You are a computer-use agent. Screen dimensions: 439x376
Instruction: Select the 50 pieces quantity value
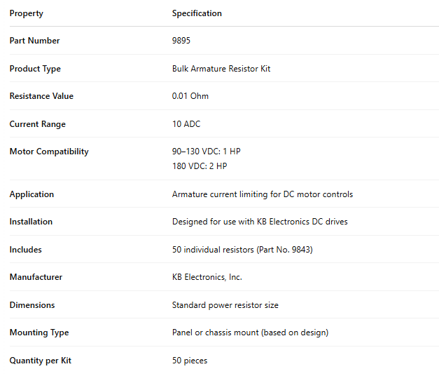190,361
